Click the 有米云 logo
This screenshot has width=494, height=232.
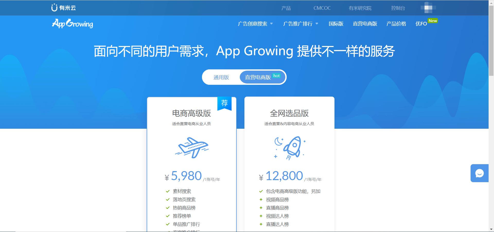[x=64, y=8]
